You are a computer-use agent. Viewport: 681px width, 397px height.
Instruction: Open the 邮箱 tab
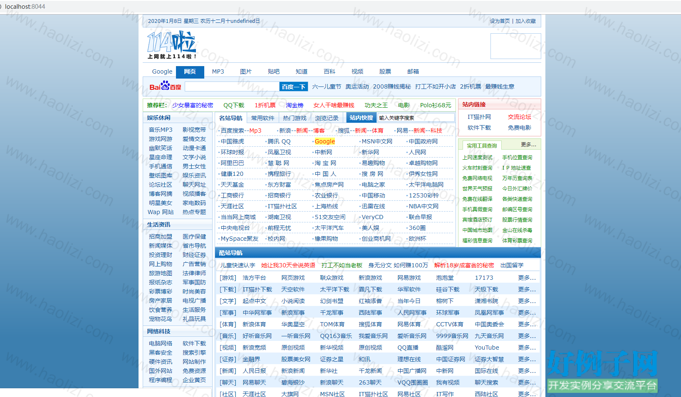pyautogui.click(x=413, y=72)
